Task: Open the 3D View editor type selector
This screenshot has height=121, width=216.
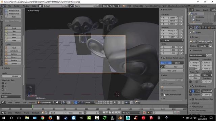Action: click(4, 103)
